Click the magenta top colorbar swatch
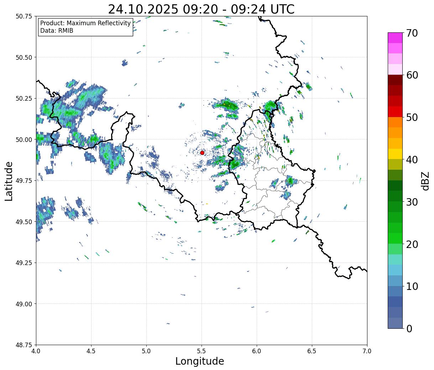Screen dimensions: 434x370 395,38
